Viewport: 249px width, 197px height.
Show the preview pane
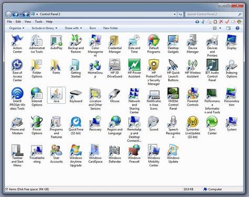[229, 28]
